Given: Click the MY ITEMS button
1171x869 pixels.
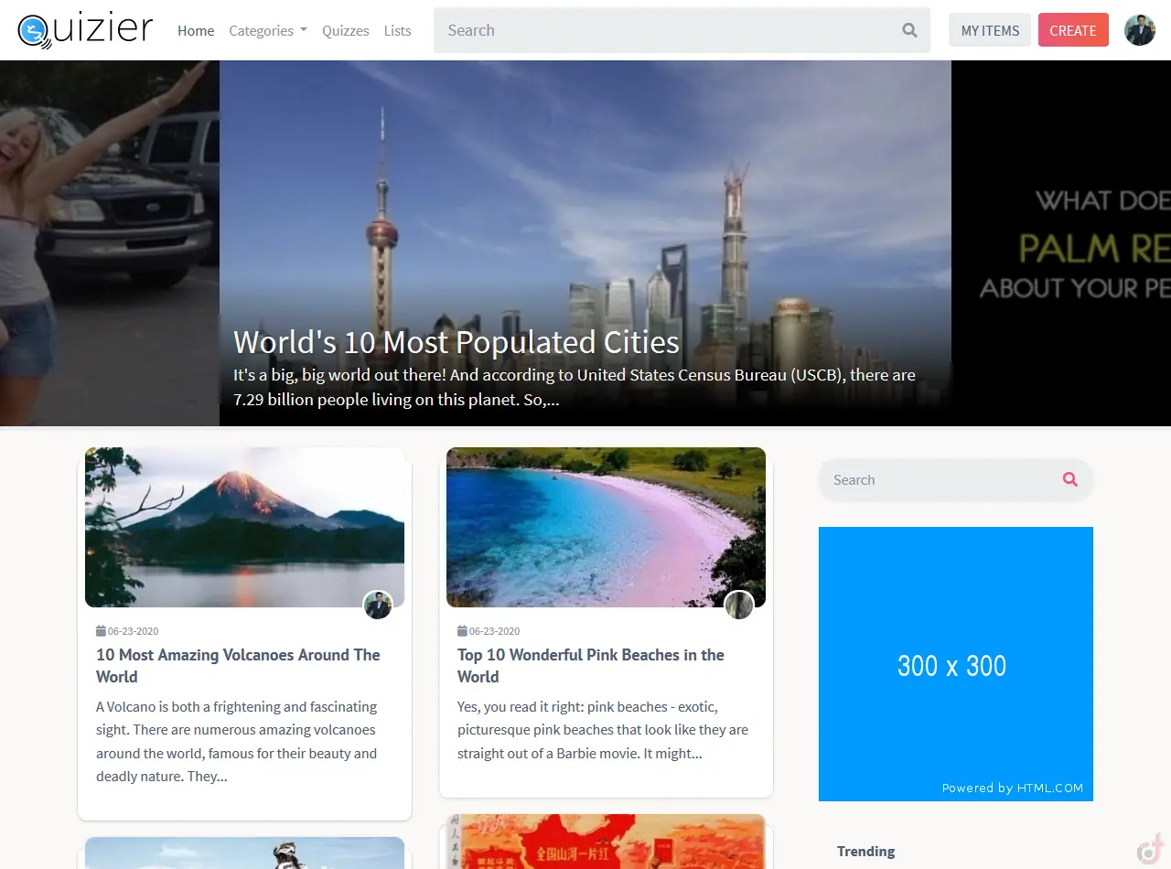Looking at the screenshot, I should pos(990,30).
